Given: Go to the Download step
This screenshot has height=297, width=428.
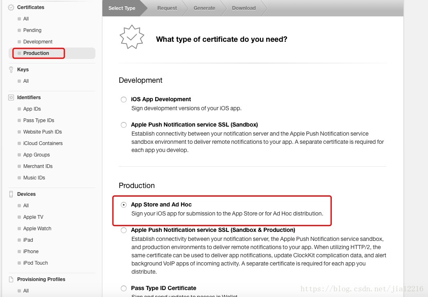Looking at the screenshot, I should pos(244,8).
